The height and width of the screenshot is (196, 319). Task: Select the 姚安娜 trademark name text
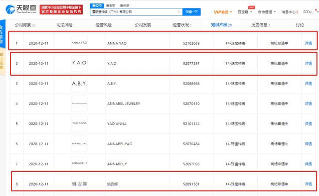pyautogui.click(x=112, y=184)
